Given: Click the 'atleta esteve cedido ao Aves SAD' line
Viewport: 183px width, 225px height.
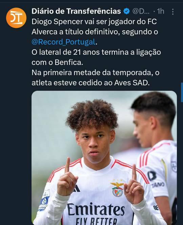Looking at the screenshot, I should (90, 83).
